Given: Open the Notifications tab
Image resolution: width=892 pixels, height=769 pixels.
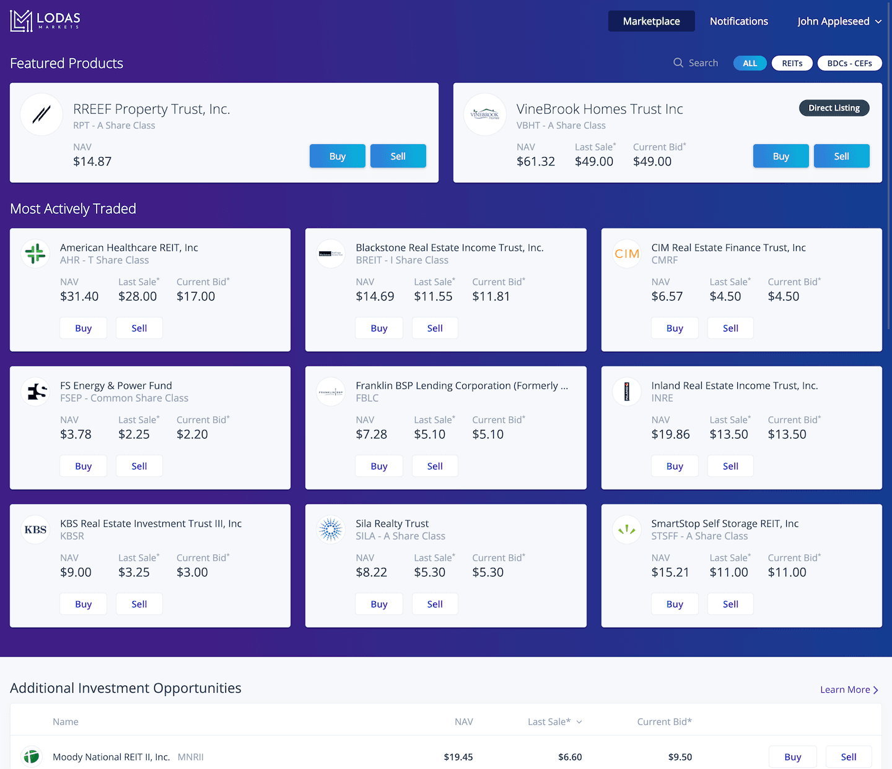Looking at the screenshot, I should click(739, 21).
